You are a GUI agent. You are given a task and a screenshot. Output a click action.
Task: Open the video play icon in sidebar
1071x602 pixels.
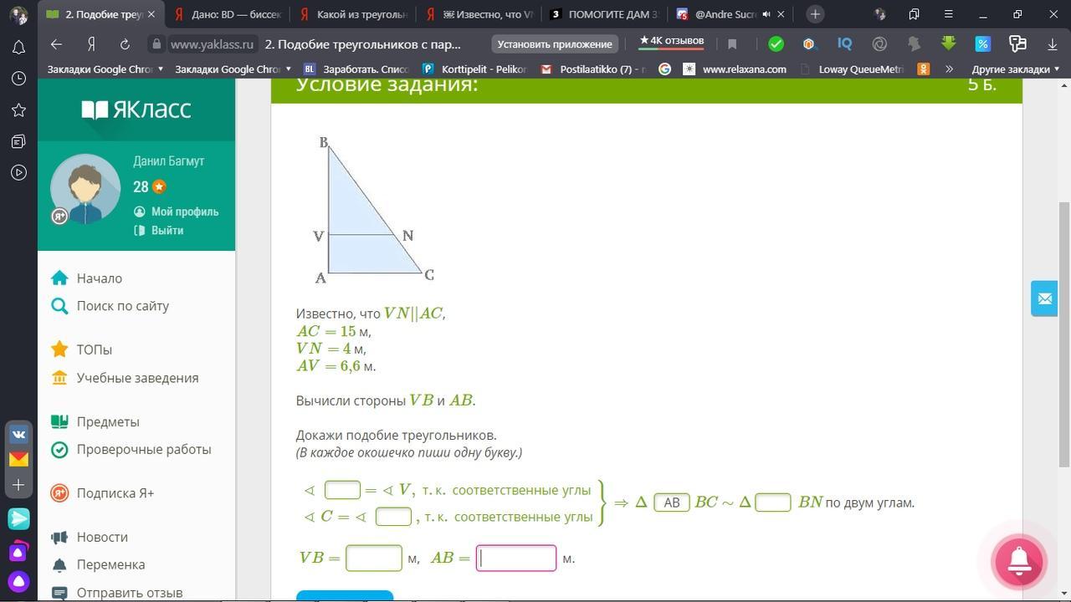click(18, 173)
